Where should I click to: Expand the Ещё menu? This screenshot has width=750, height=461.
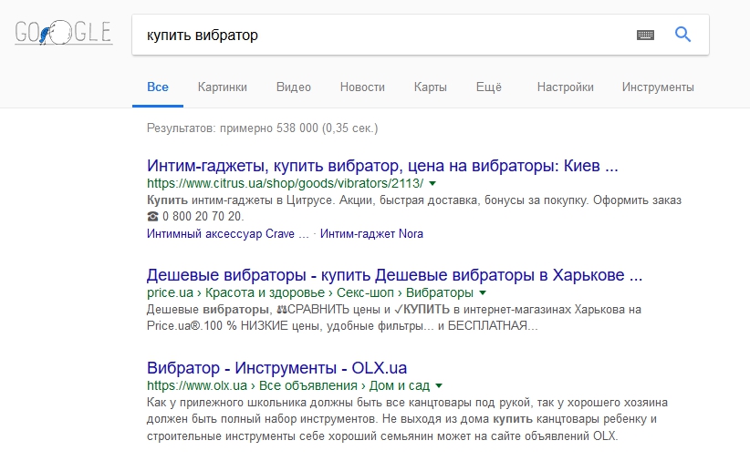[x=489, y=87]
